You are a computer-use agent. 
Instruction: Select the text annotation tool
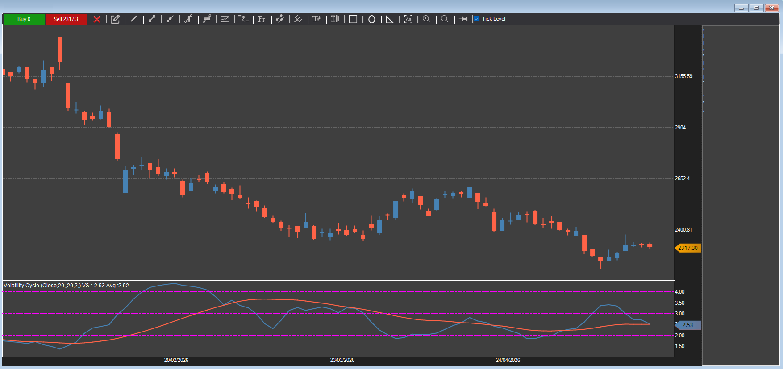coord(317,19)
